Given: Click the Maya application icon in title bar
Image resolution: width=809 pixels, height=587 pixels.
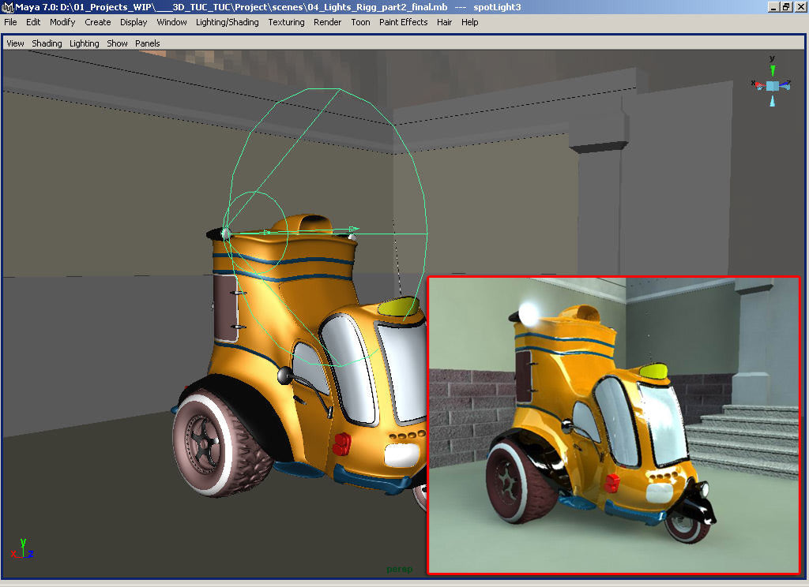Looking at the screenshot, I should pos(7,7).
